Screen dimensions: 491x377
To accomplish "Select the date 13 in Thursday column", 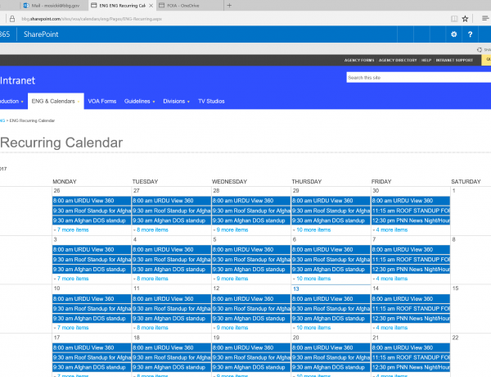I will [x=296, y=288].
